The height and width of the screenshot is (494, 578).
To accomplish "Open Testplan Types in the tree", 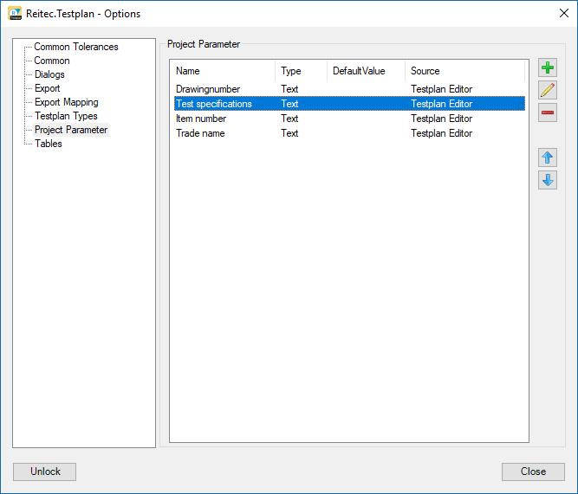I will point(66,116).
